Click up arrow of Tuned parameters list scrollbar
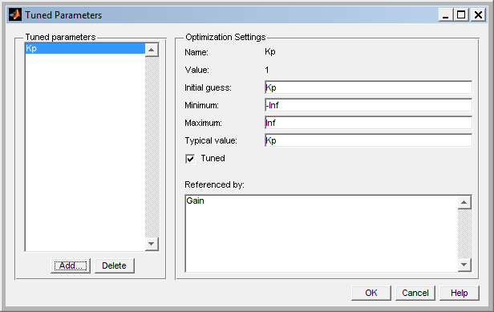494x312 pixels. [x=152, y=50]
